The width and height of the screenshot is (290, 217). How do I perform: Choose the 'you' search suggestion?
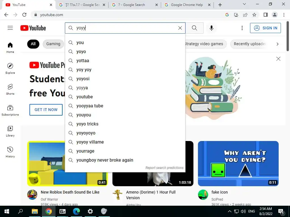point(125,43)
